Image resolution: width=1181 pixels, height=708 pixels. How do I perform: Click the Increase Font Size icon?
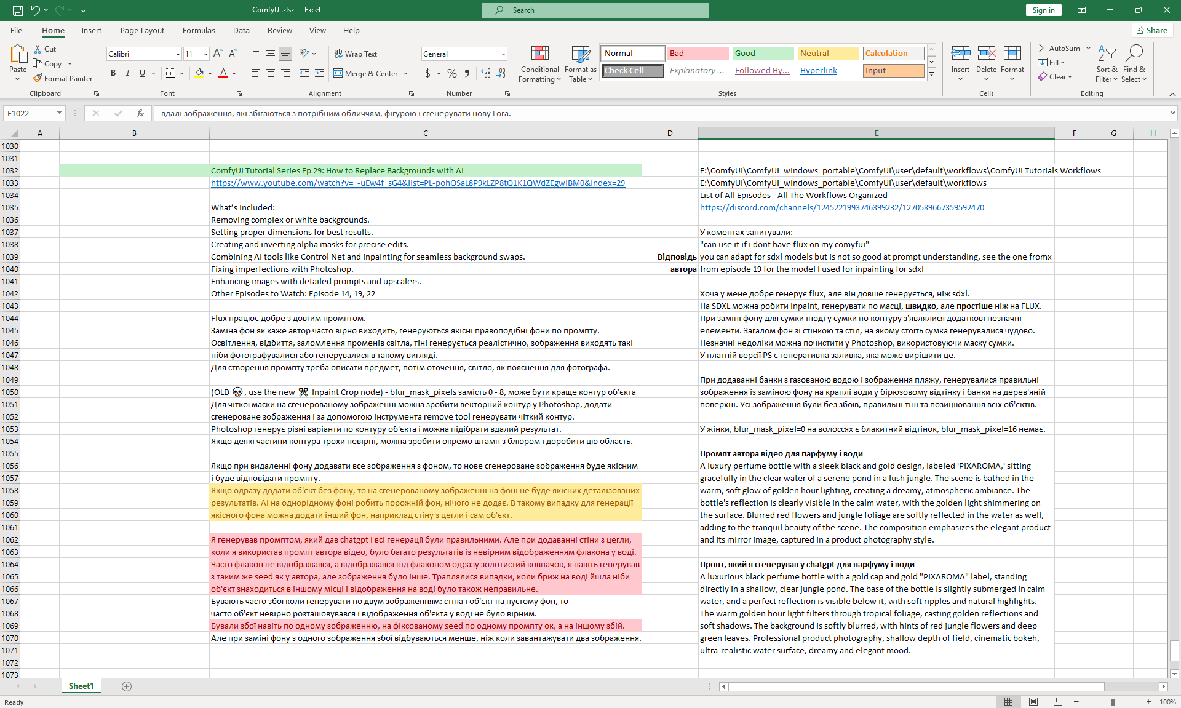(218, 54)
